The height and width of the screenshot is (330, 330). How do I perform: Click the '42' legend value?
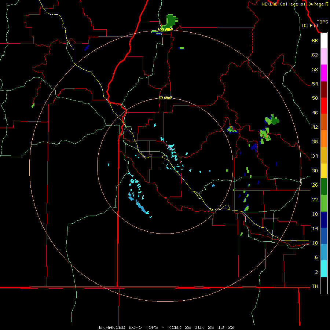pos(315,127)
